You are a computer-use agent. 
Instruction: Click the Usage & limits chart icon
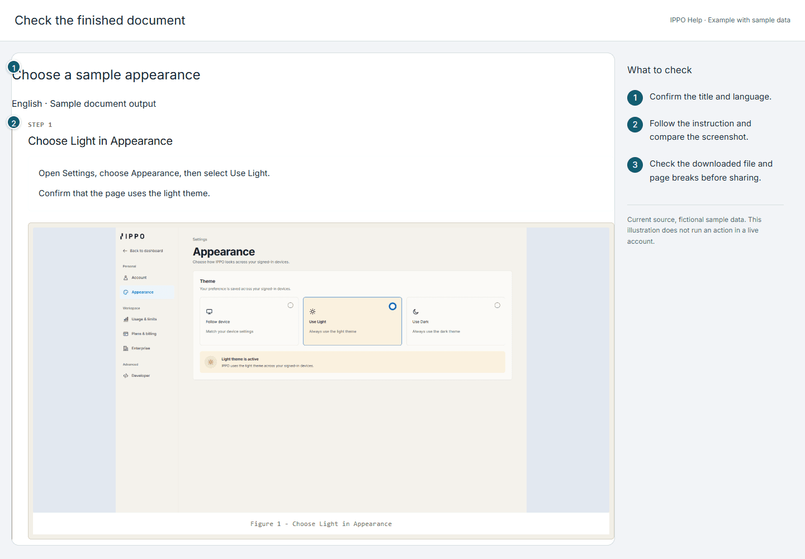[x=126, y=319]
